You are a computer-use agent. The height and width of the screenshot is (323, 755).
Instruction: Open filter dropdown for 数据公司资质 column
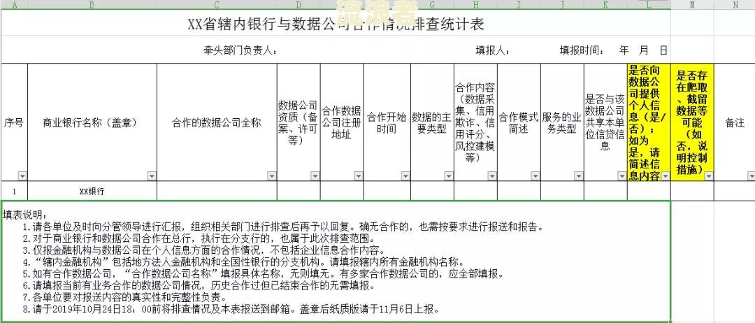tap(315, 176)
